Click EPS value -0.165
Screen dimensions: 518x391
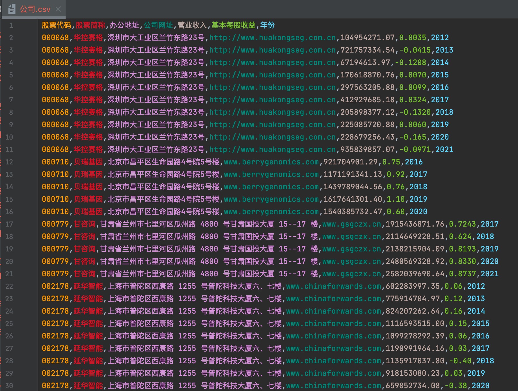coord(413,137)
